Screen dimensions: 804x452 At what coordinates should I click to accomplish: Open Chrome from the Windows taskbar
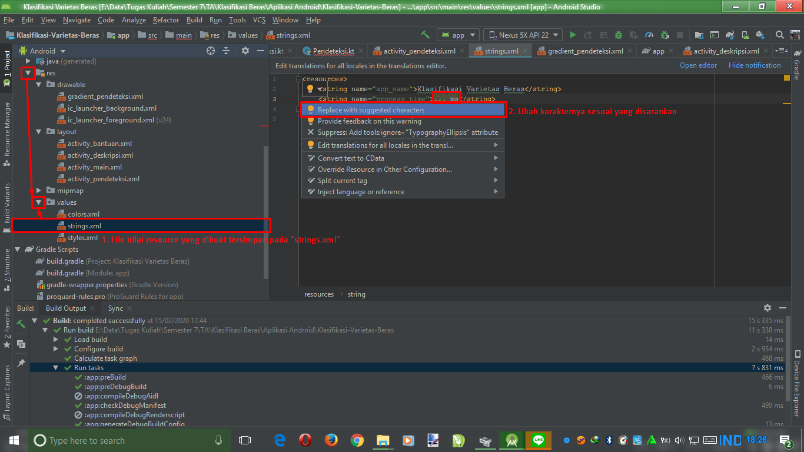(357, 440)
